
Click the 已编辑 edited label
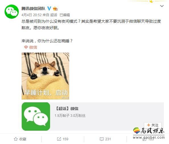65,15
